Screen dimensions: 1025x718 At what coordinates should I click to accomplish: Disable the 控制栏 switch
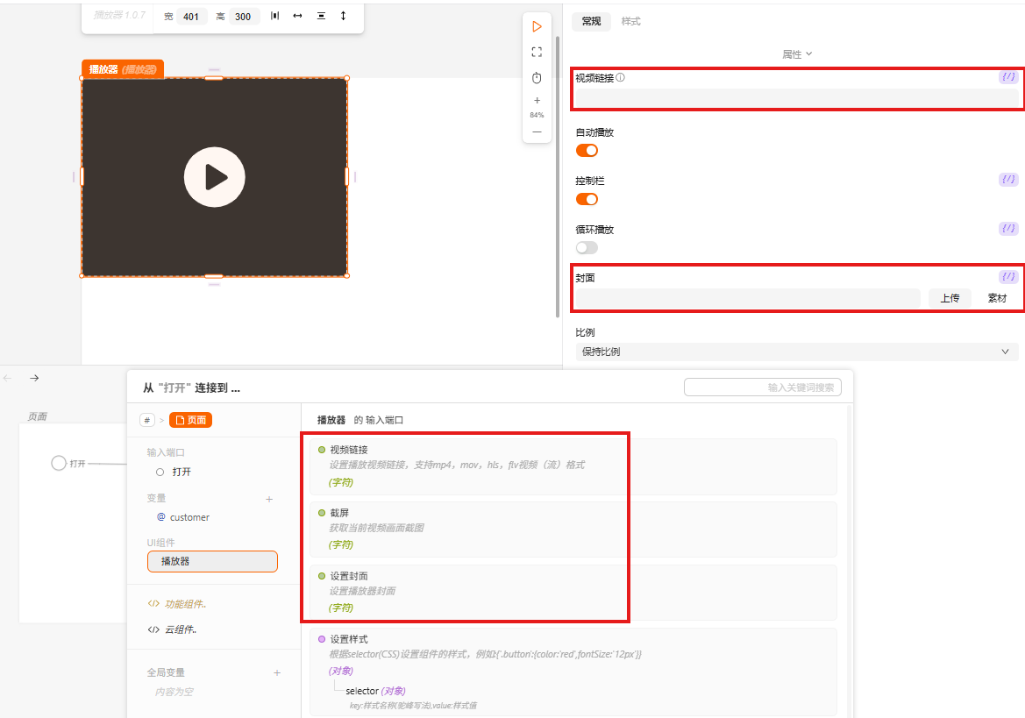point(587,199)
